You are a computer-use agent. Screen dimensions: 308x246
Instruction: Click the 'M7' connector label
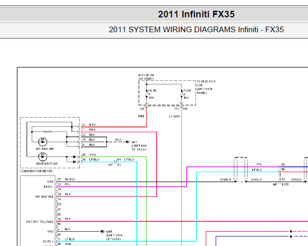point(111,165)
